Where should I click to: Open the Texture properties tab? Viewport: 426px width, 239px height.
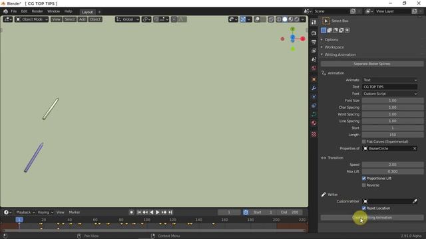[314, 134]
